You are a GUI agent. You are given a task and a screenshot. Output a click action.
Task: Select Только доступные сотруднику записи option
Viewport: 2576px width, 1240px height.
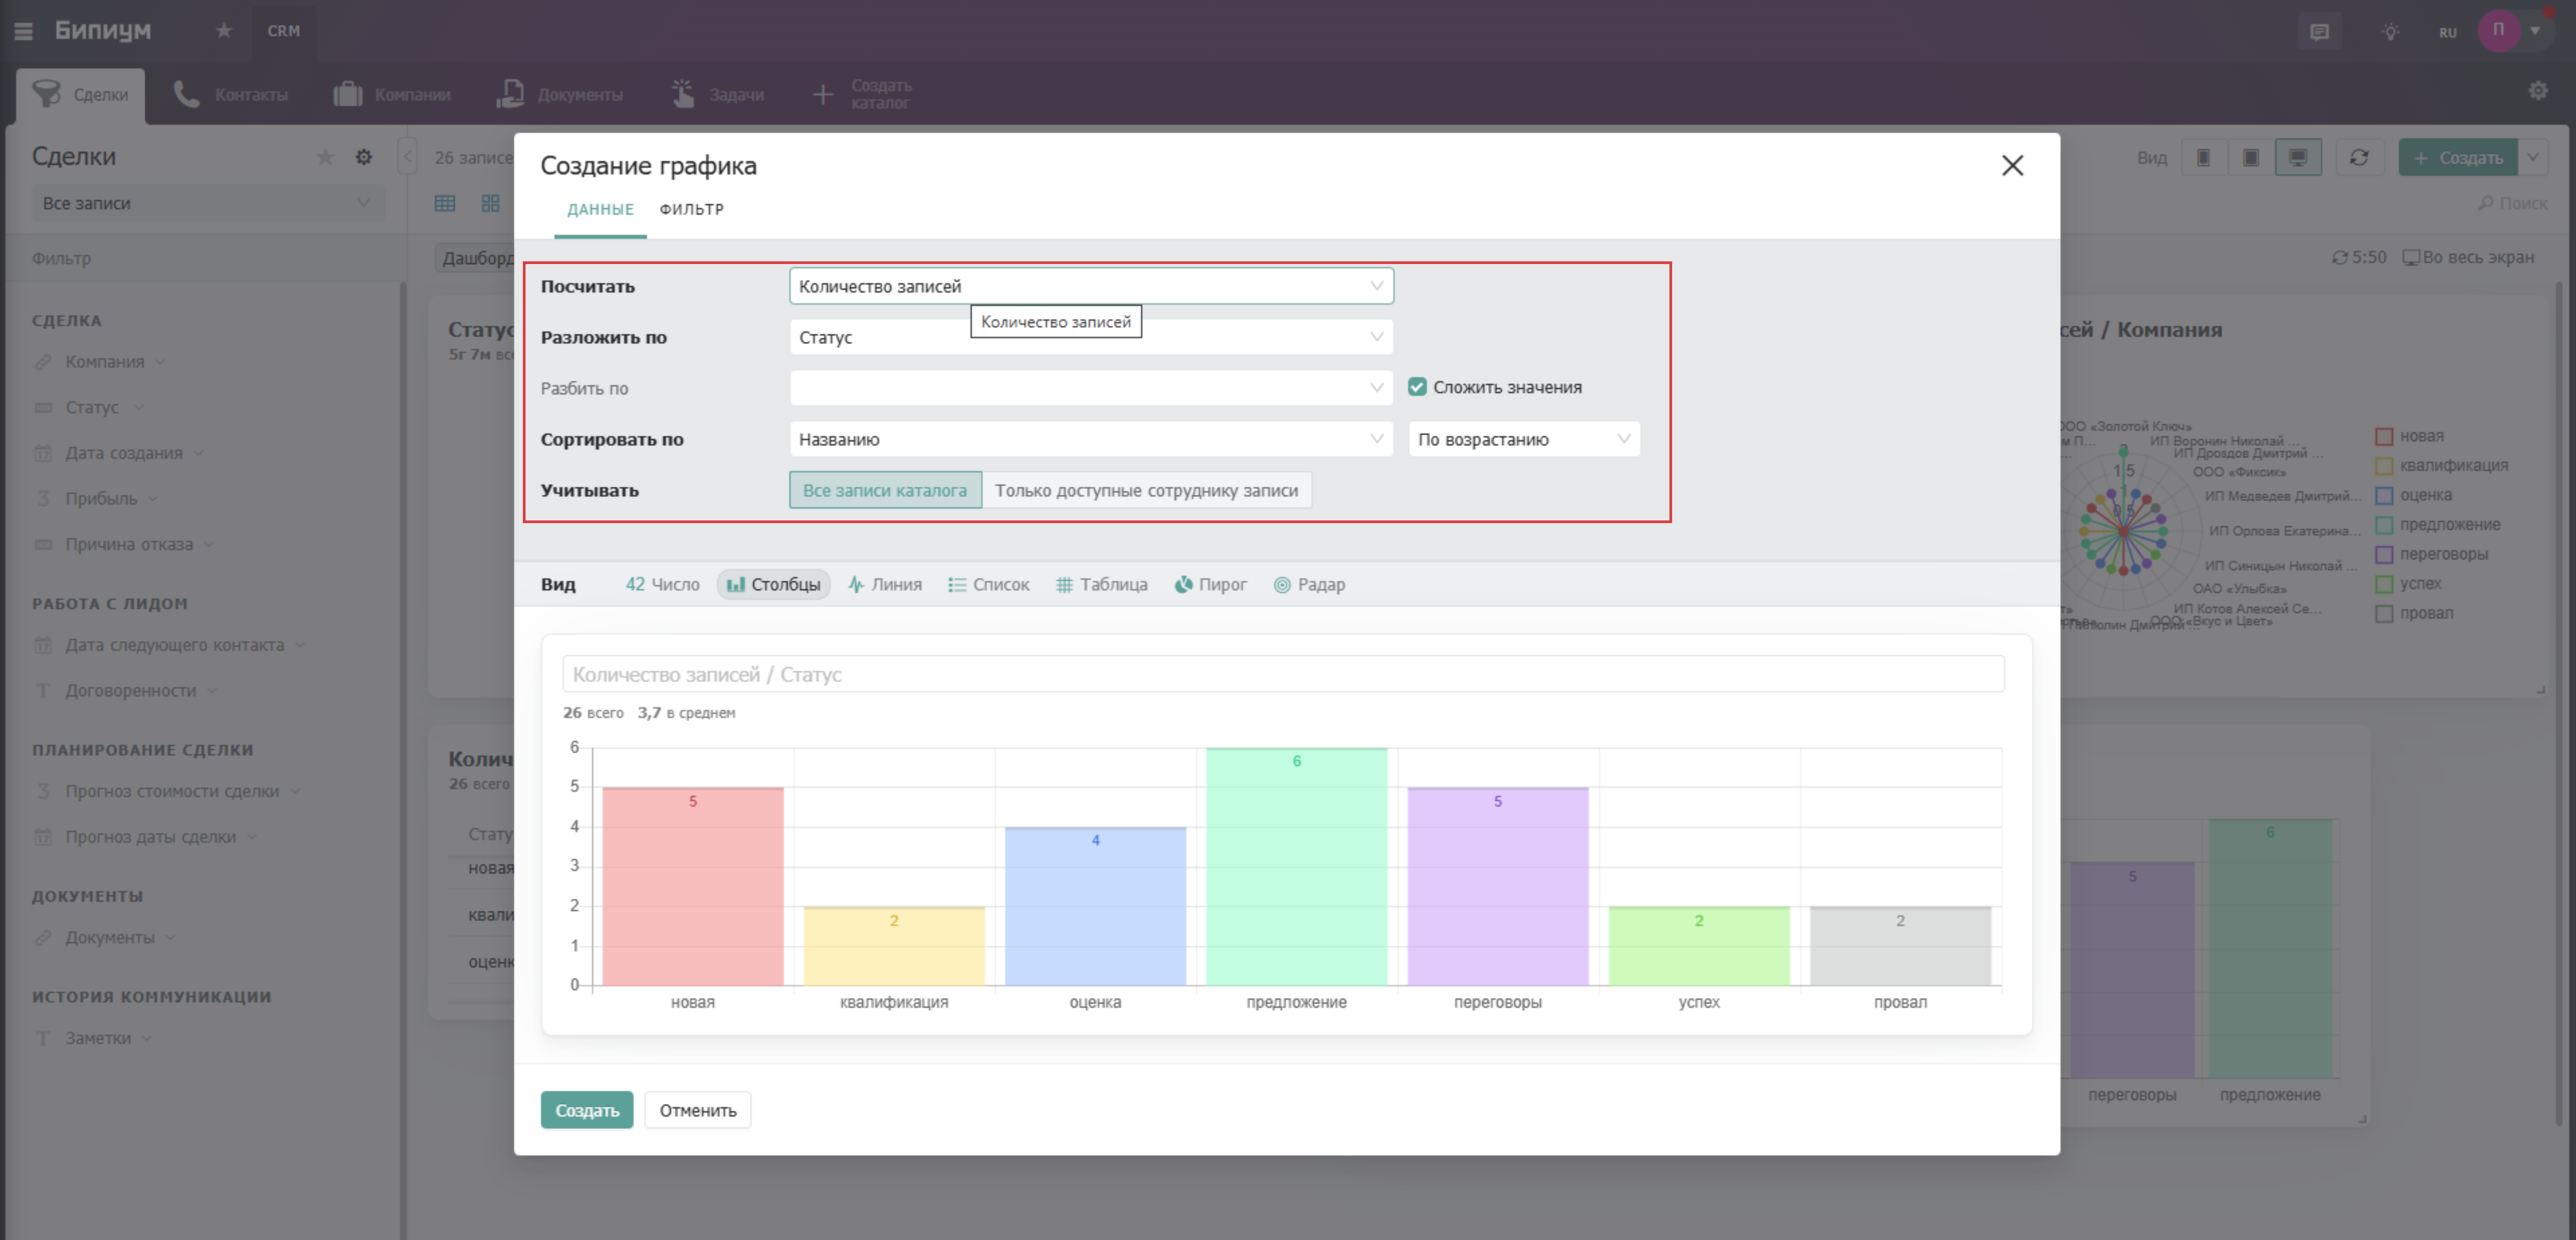click(1146, 491)
